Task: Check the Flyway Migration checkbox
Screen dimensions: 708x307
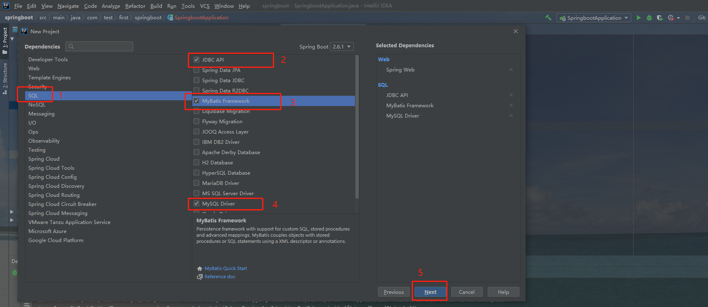Action: coord(196,121)
